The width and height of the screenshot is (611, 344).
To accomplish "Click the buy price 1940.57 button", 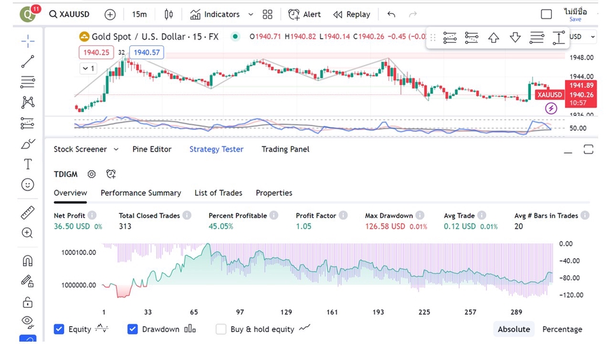I will pos(146,52).
